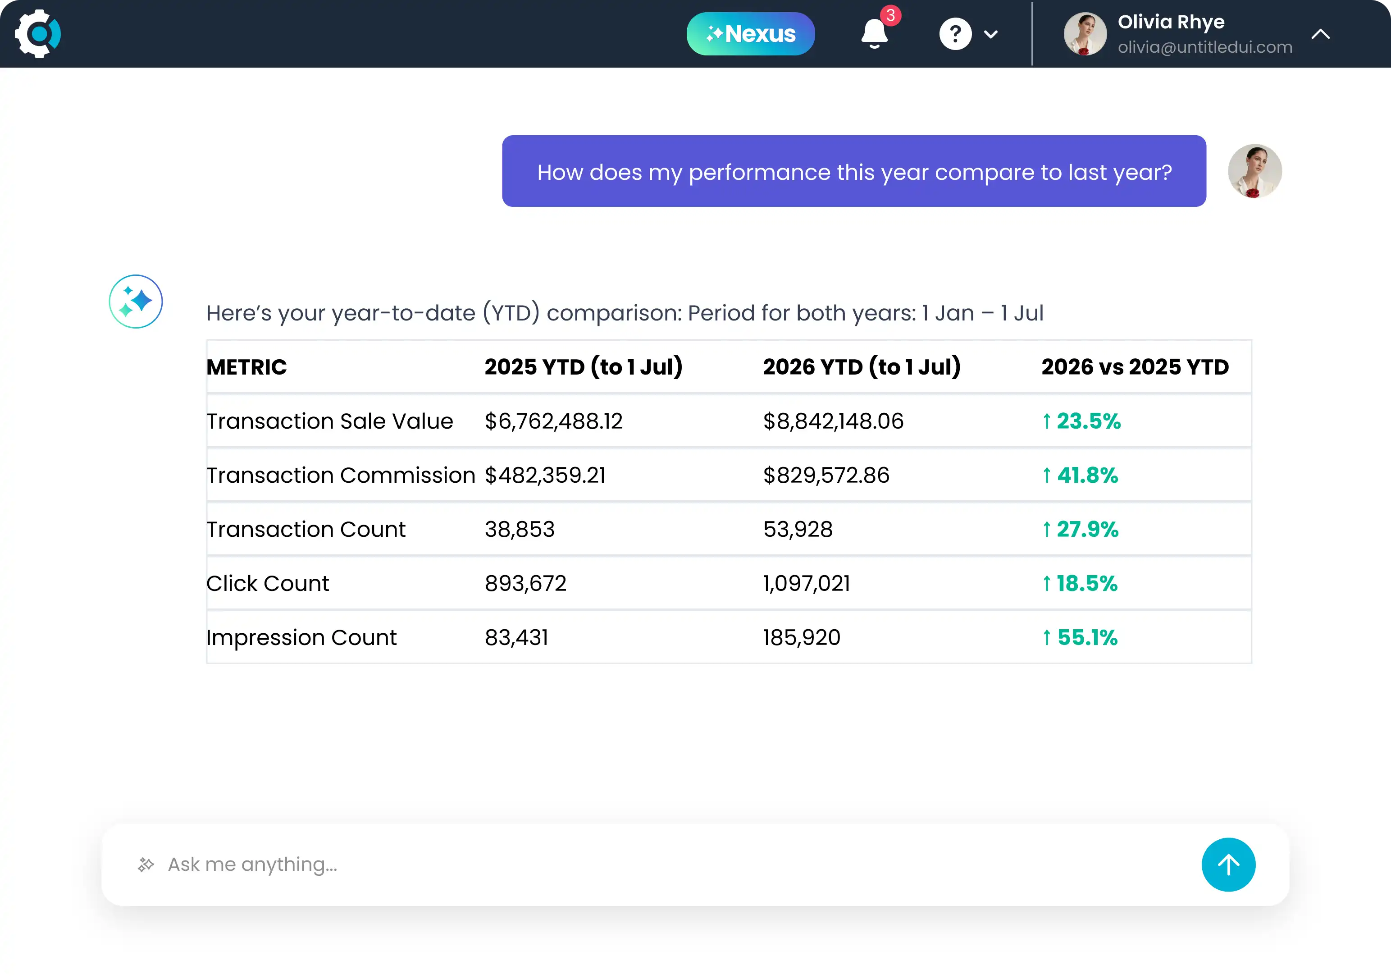1391x979 pixels.
Task: Select the 38,853 cell
Action: click(519, 529)
